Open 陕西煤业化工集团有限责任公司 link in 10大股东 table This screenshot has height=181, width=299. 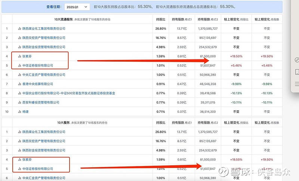point(44,132)
